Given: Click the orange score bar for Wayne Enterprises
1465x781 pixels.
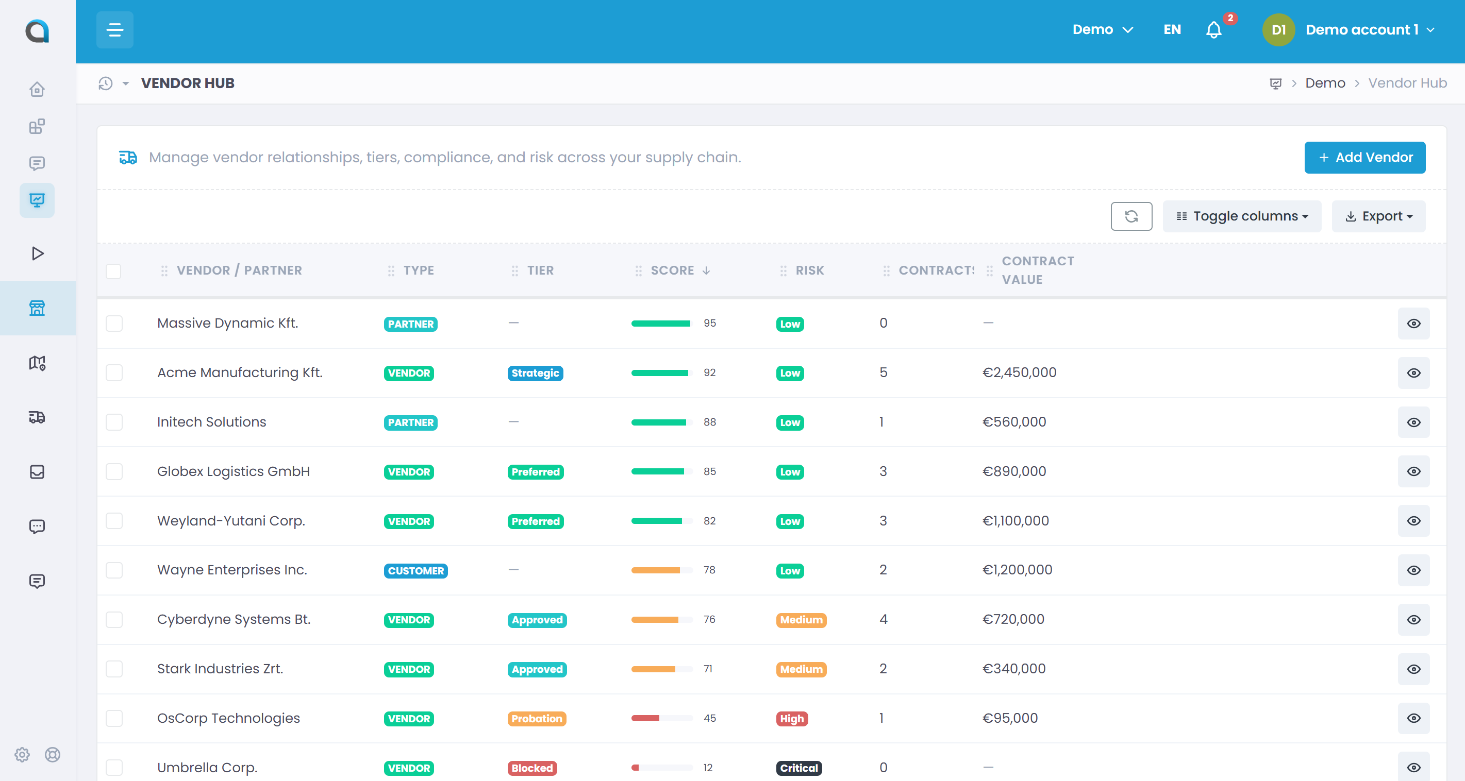Looking at the screenshot, I should 661,570.
